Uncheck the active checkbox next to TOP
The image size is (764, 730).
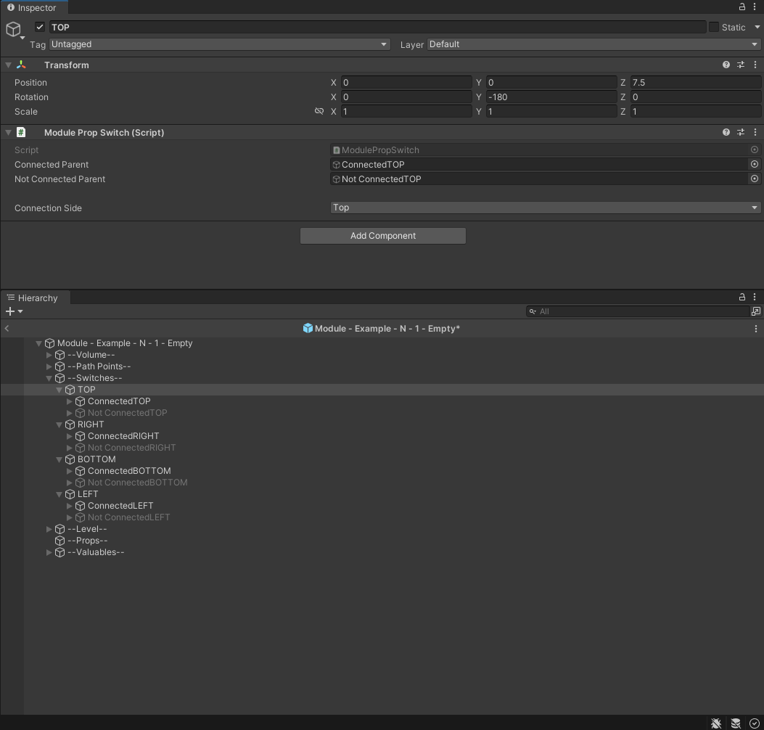point(39,26)
